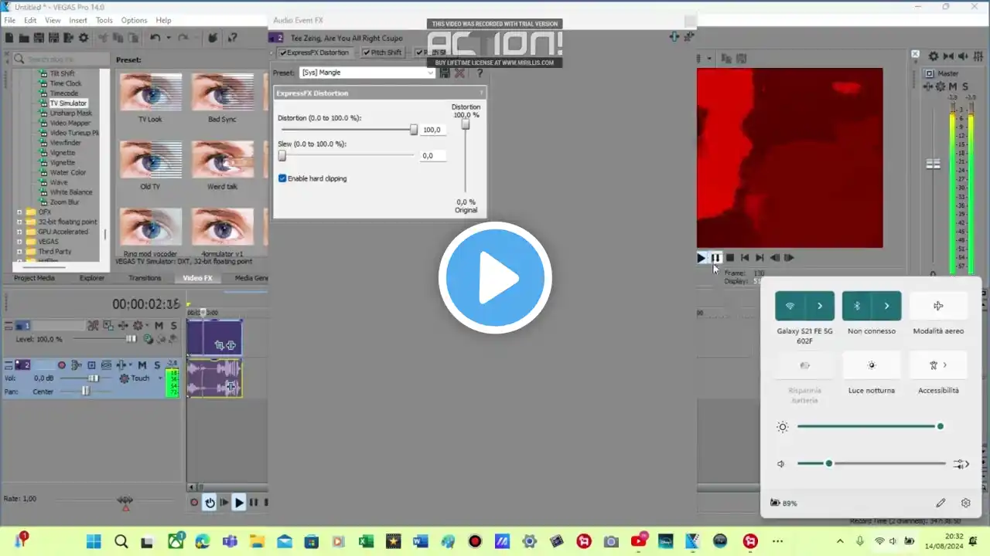Pause the timeline playback
Image resolution: width=990 pixels, height=556 pixels.
point(254,503)
